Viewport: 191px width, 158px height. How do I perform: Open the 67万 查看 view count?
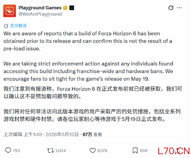pyautogui.click(x=92, y=134)
